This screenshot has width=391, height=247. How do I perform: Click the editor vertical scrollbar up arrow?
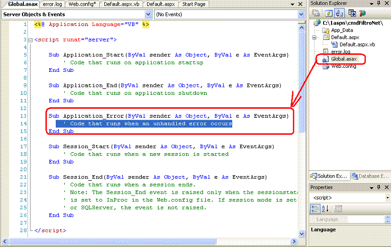pyautogui.click(x=302, y=27)
